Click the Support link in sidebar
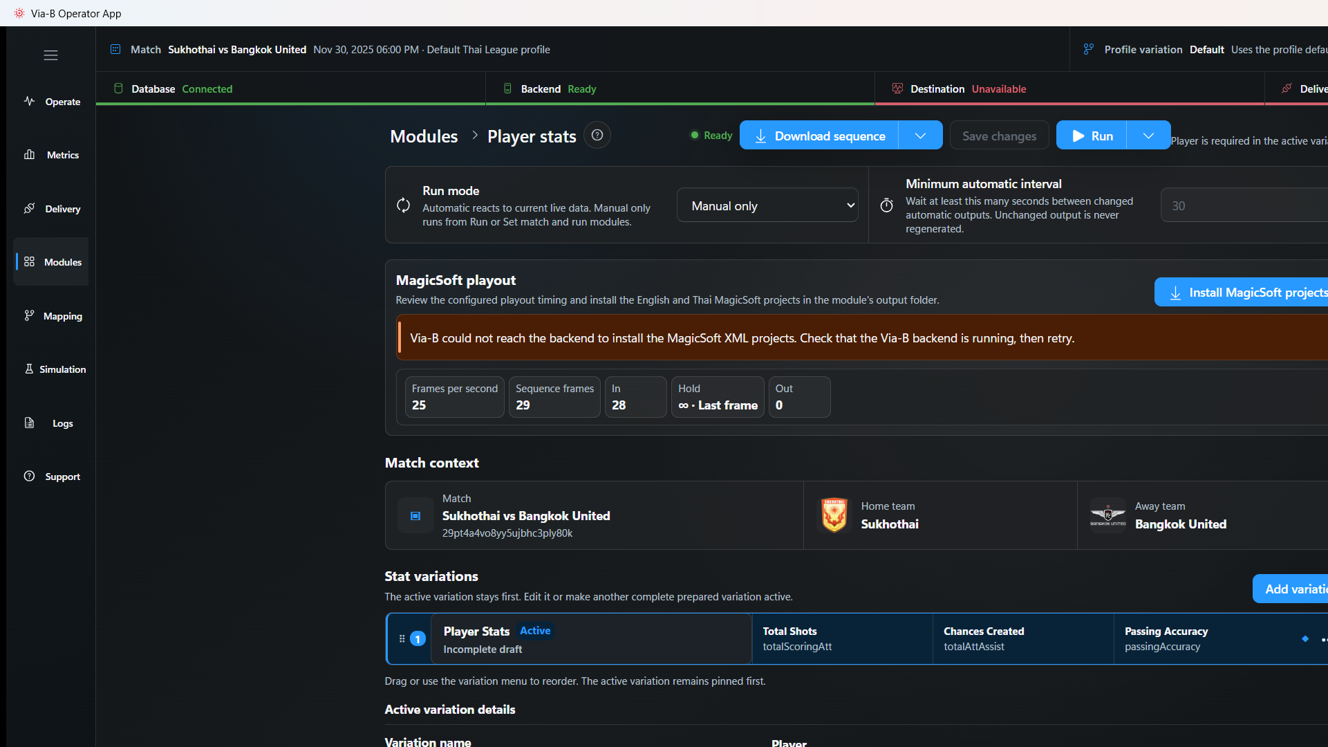The image size is (1328, 747). 51,477
